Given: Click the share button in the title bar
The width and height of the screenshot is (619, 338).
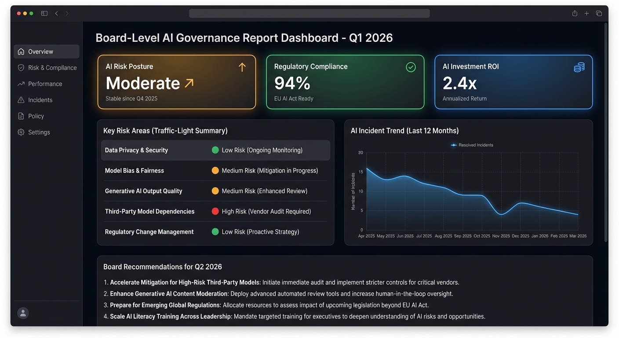Looking at the screenshot, I should point(574,13).
